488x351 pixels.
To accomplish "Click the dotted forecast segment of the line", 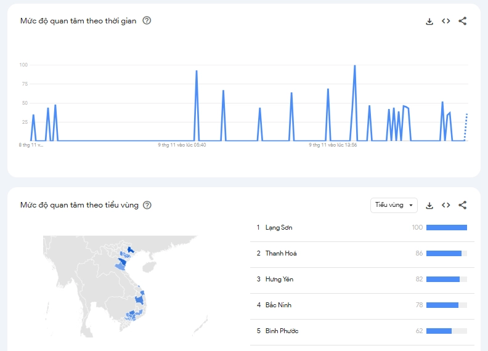I will coord(466,126).
